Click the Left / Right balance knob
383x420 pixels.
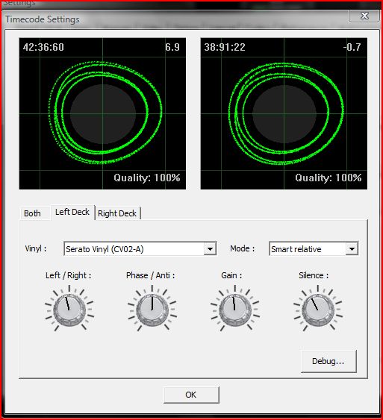coord(69,310)
